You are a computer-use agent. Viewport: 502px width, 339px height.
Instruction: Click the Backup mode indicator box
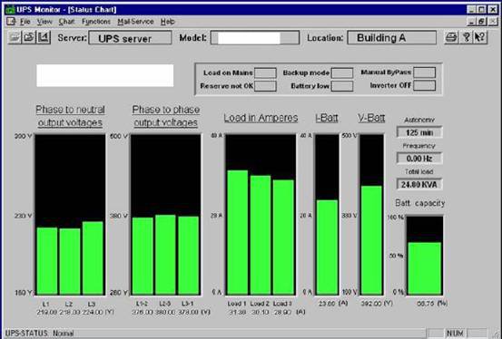pyautogui.click(x=342, y=73)
